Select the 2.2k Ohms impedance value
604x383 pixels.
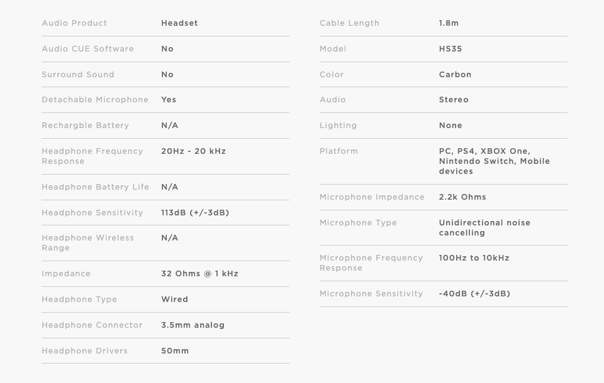pyautogui.click(x=462, y=197)
